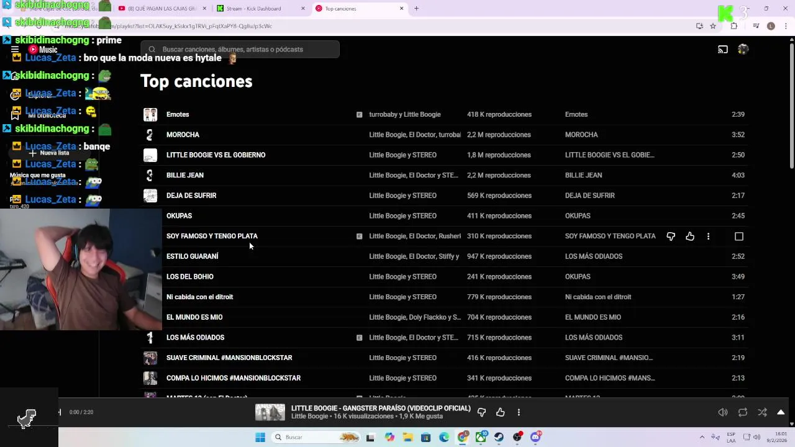Open a new browser tab with the plus button
795x447 pixels.
pos(417,9)
